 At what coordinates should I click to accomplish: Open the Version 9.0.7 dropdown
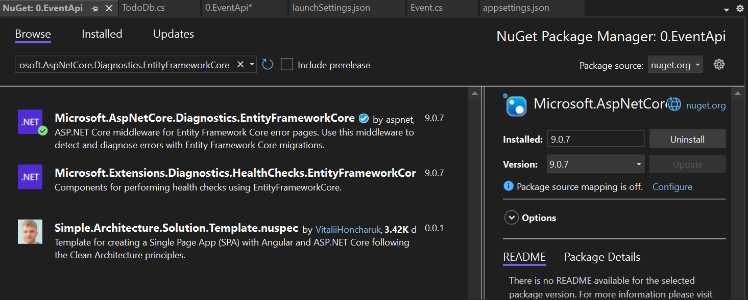click(595, 164)
